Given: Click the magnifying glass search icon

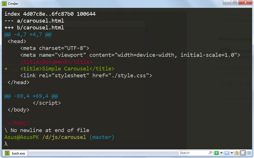Looking at the screenshot, I should point(211,153).
